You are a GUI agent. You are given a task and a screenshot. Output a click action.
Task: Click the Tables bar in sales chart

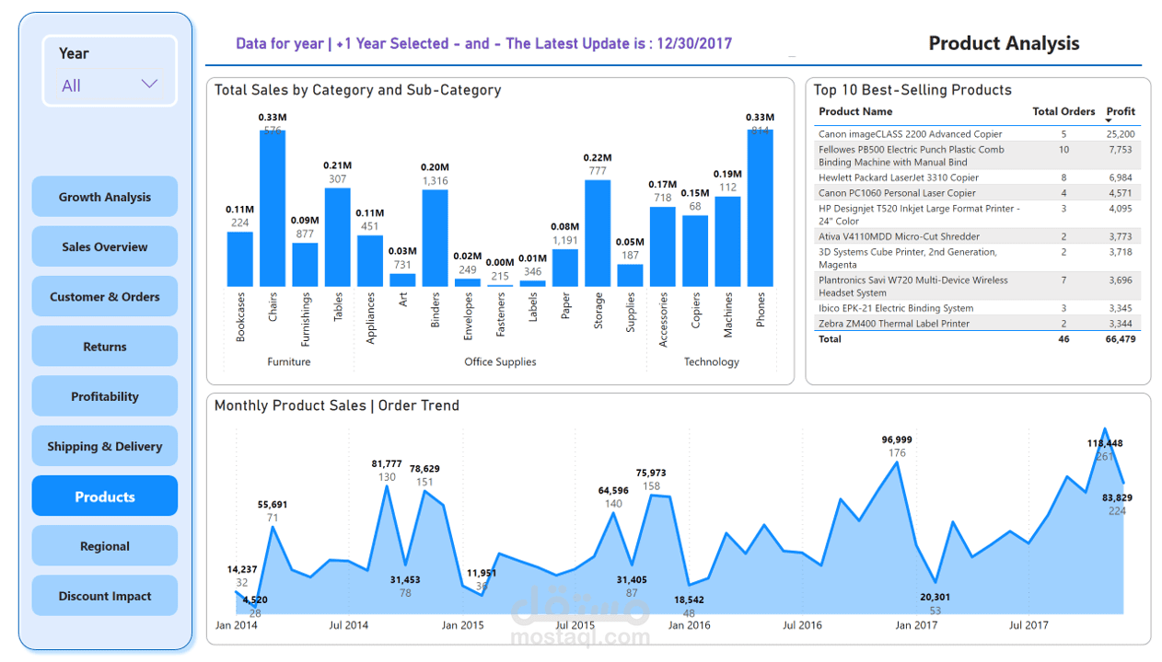click(338, 237)
